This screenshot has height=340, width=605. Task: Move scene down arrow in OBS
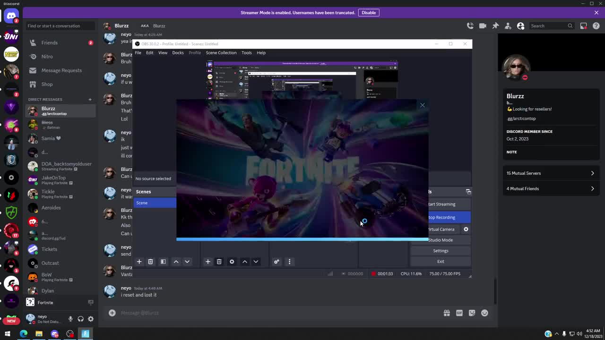click(187, 262)
